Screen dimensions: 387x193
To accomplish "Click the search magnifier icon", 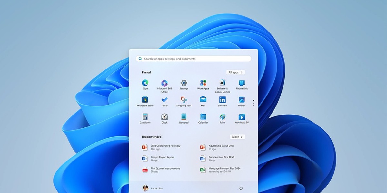I will pos(140,59).
